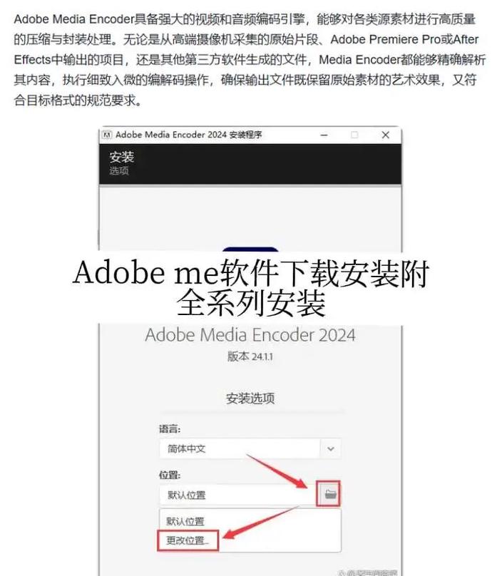Click the Adobe installer icon in title bar

coord(106,135)
